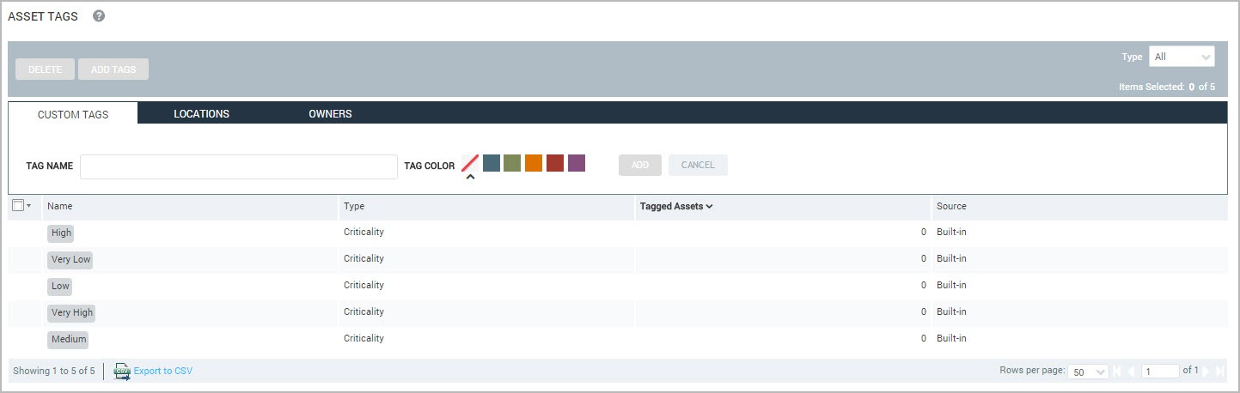Jump to the last page arrow
Viewport: 1240px width, 393px height.
point(1219,372)
